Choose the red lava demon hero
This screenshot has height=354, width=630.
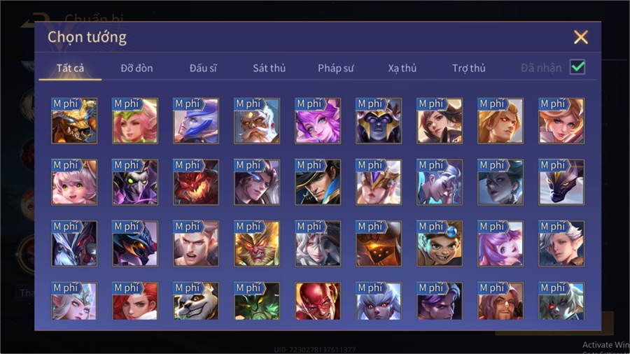[196, 182]
